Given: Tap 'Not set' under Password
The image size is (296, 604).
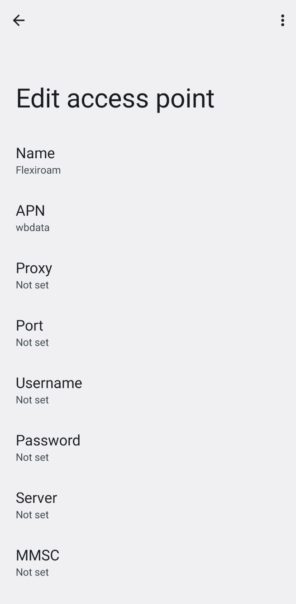Looking at the screenshot, I should click(32, 458).
